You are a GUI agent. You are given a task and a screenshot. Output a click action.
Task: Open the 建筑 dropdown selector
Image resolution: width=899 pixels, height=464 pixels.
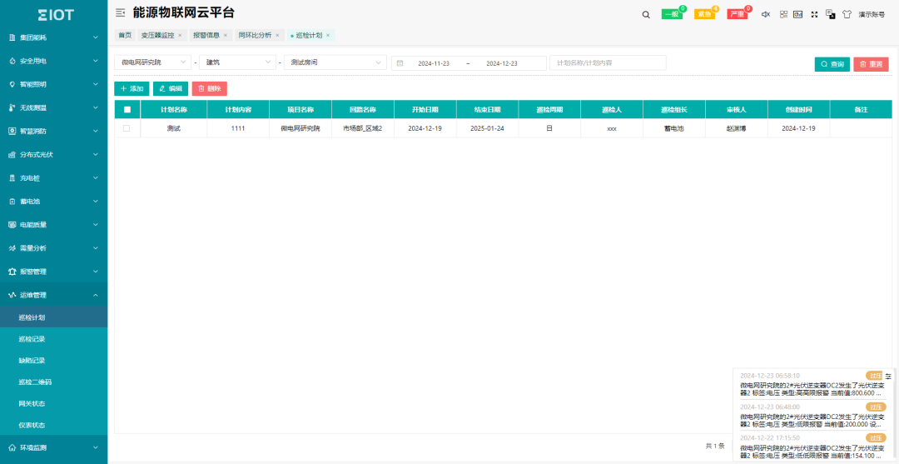[239, 62]
